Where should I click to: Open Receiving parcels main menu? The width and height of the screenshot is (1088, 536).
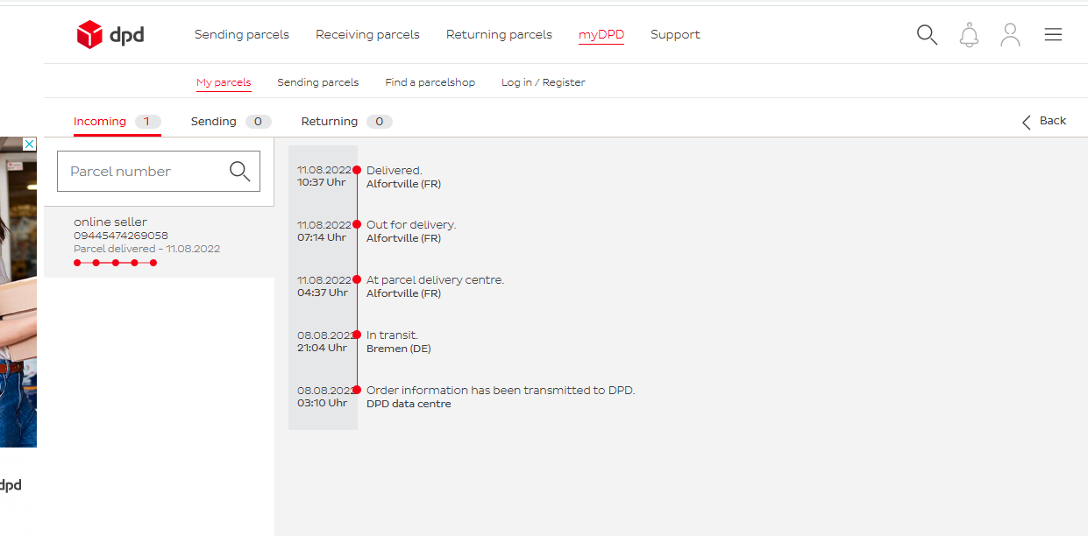(x=367, y=35)
